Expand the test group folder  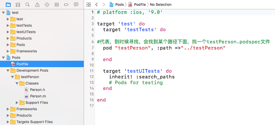tap(8, 19)
